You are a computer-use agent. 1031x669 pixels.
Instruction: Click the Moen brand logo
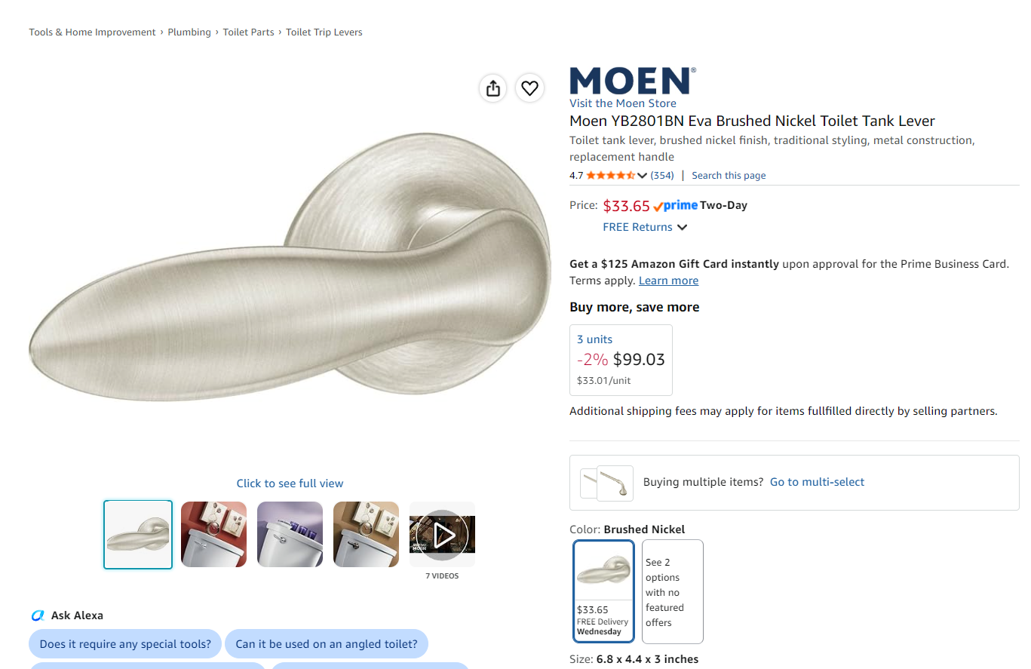click(633, 81)
